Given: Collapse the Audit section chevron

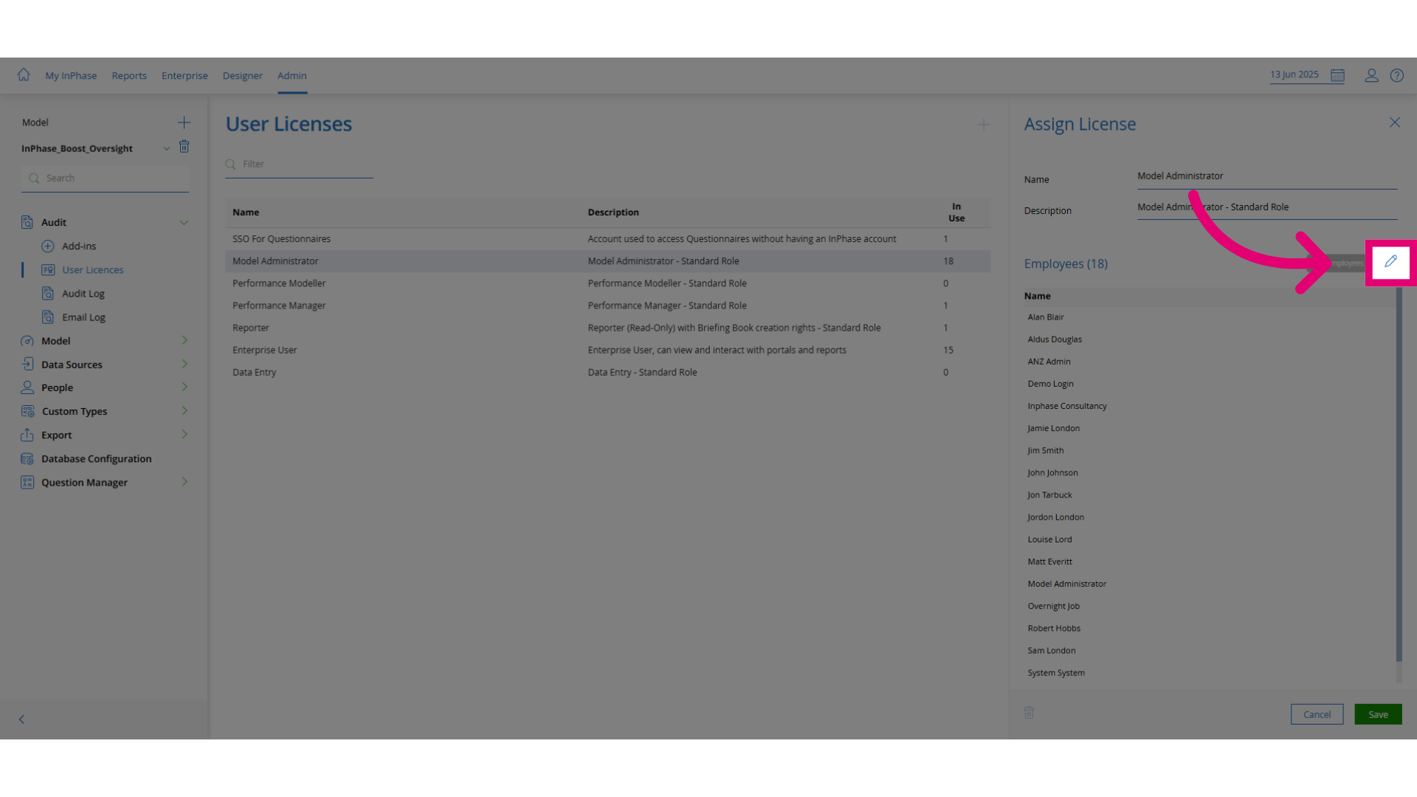Looking at the screenshot, I should click(184, 222).
